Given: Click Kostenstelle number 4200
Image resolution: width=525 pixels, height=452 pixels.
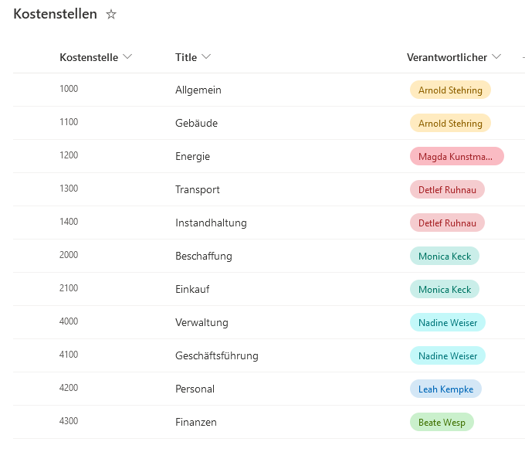Looking at the screenshot, I should tap(69, 389).
